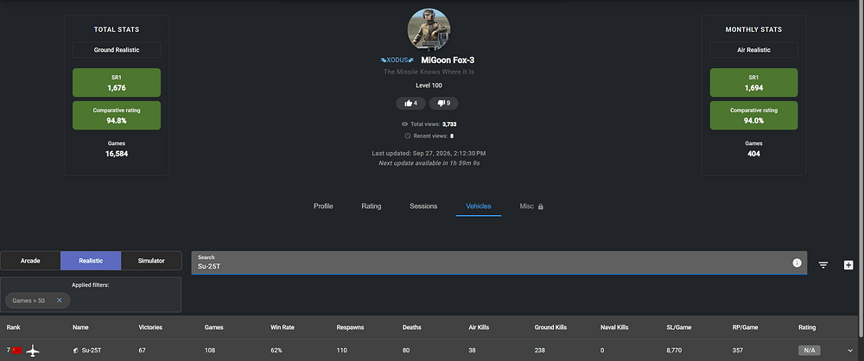Click the 404 monthly games value
The width and height of the screenshot is (864, 361).
[x=753, y=154]
